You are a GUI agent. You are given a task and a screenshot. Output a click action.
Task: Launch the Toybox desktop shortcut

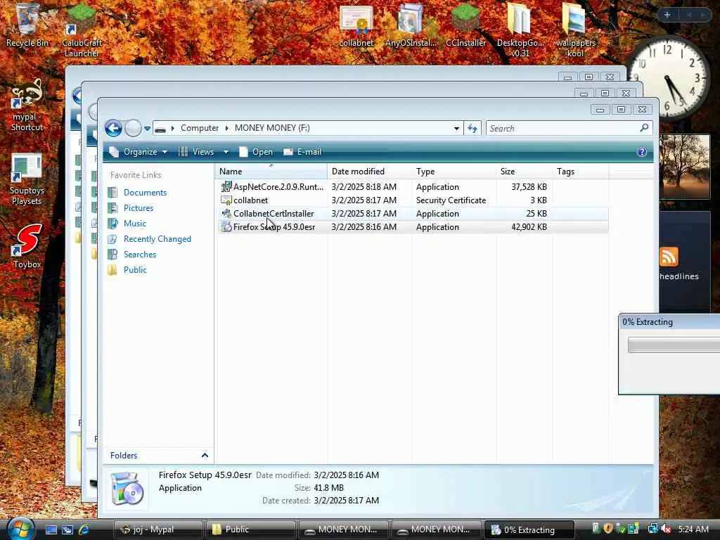(27, 245)
